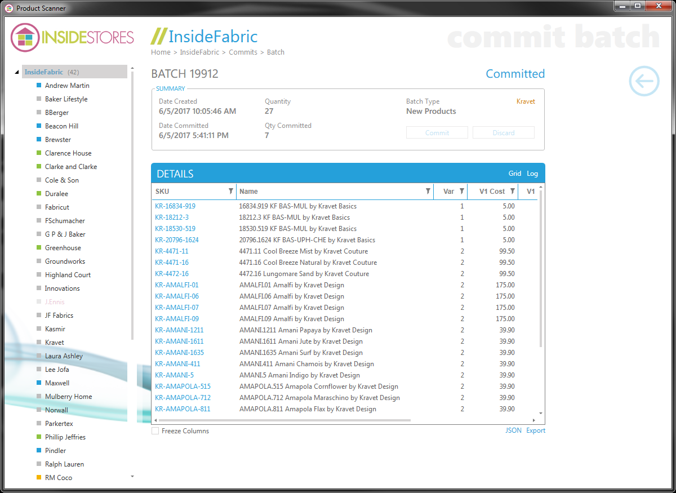676x493 pixels.
Task: Click the InsideStores logo
Action: (73, 38)
